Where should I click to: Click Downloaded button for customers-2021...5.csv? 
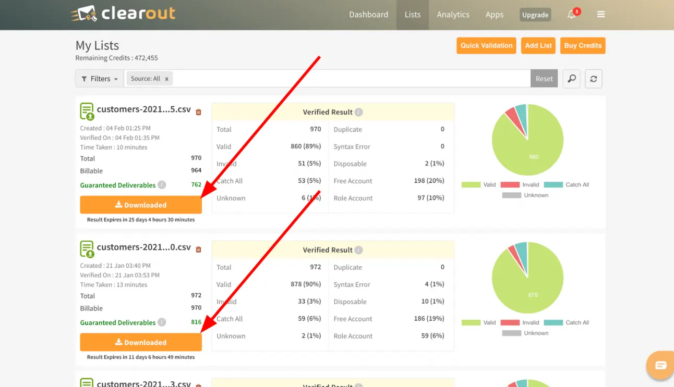[141, 205]
